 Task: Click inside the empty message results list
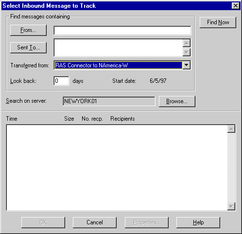(117, 168)
